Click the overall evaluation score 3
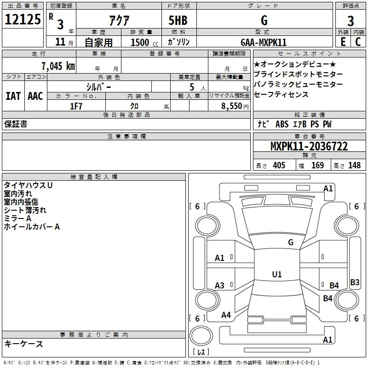 (351, 21)
